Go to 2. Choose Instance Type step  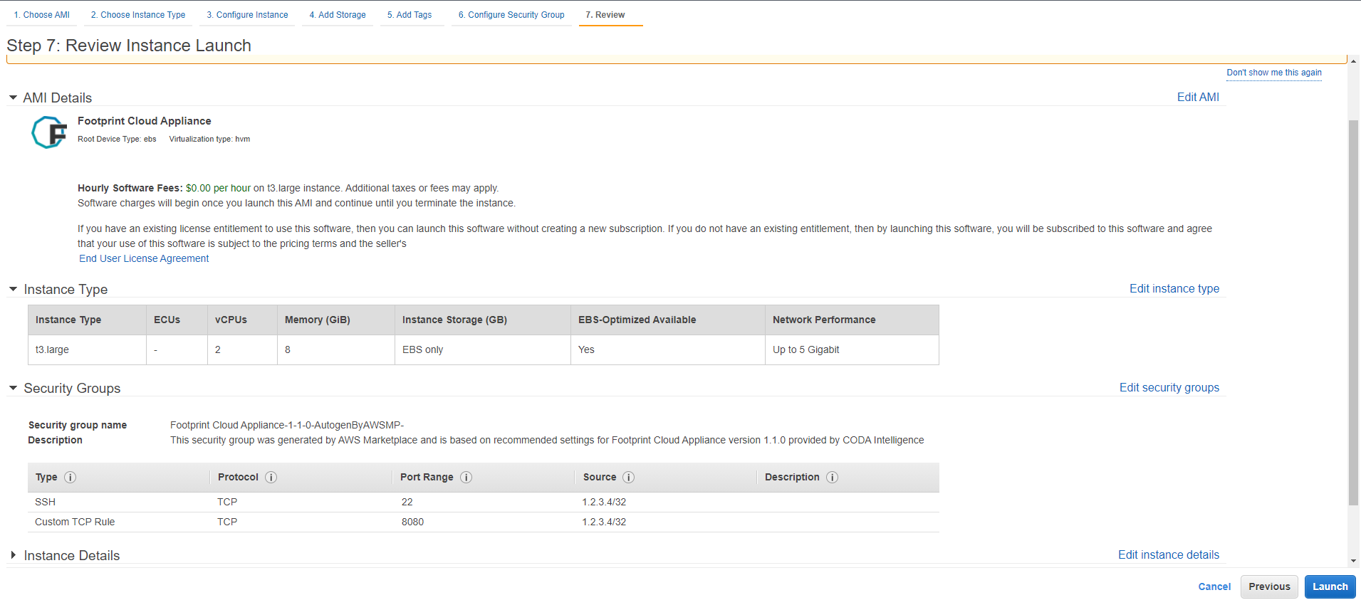(138, 15)
